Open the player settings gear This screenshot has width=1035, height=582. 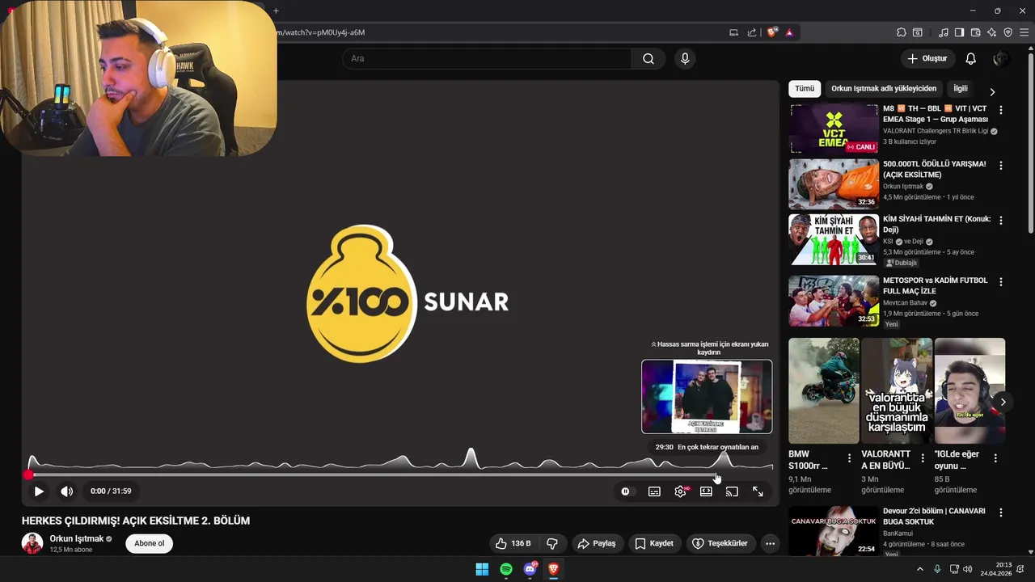coord(681,491)
